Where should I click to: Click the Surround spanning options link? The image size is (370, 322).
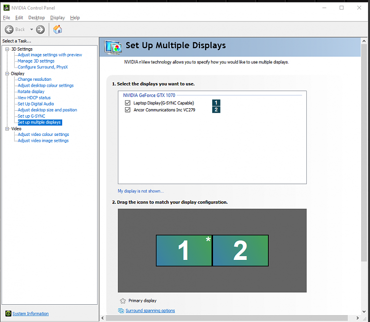pos(150,311)
